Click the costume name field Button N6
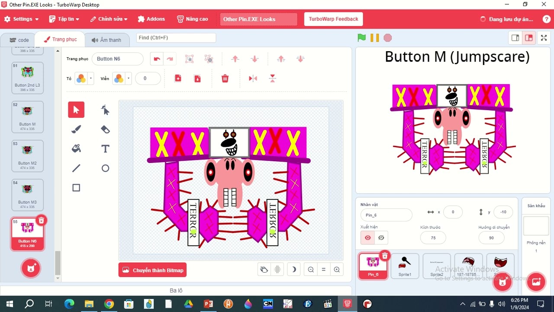Screen dimensions: 554x312 click(x=117, y=59)
